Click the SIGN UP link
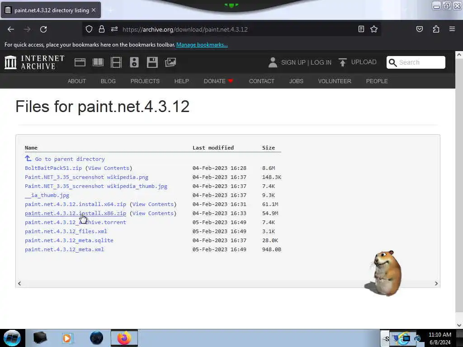The width and height of the screenshot is (463, 347). point(293,62)
